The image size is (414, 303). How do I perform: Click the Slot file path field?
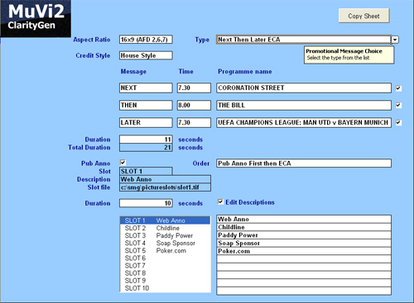click(x=165, y=187)
